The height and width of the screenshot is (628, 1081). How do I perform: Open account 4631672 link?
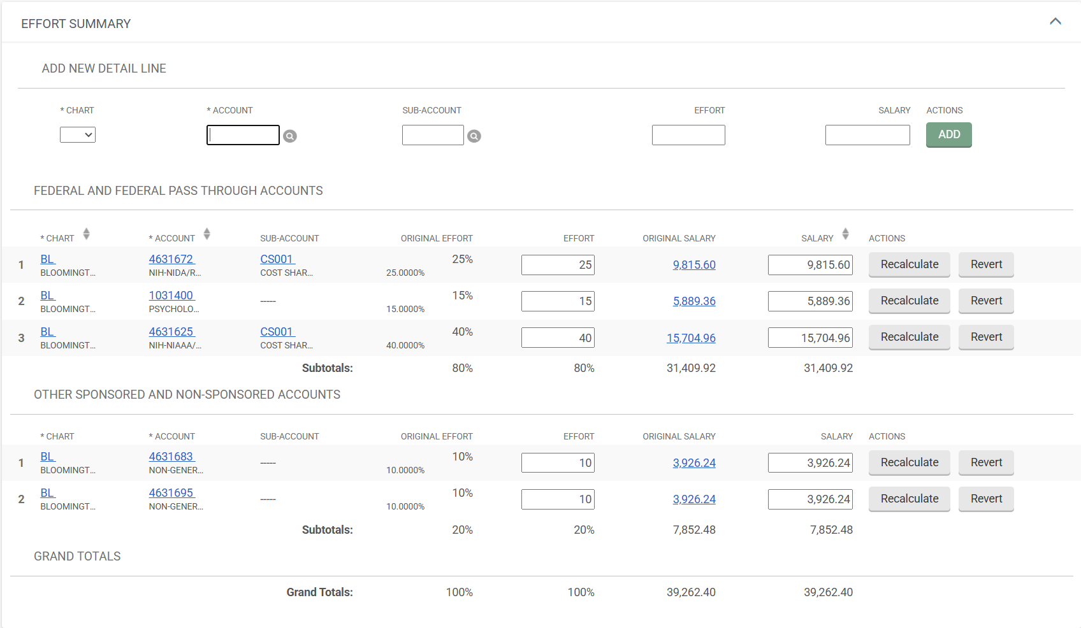171,259
